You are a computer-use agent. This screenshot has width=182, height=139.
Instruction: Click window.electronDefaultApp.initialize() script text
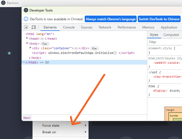coord(82,53)
